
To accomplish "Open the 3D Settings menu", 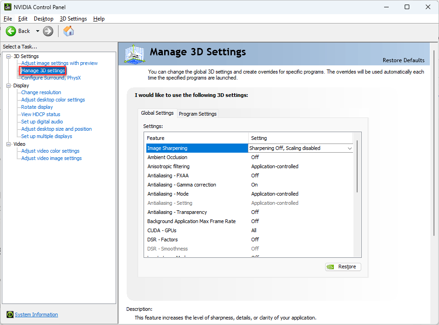I will coord(73,19).
